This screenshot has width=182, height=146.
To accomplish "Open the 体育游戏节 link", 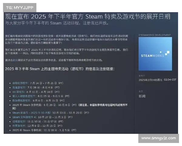I will [19, 126].
